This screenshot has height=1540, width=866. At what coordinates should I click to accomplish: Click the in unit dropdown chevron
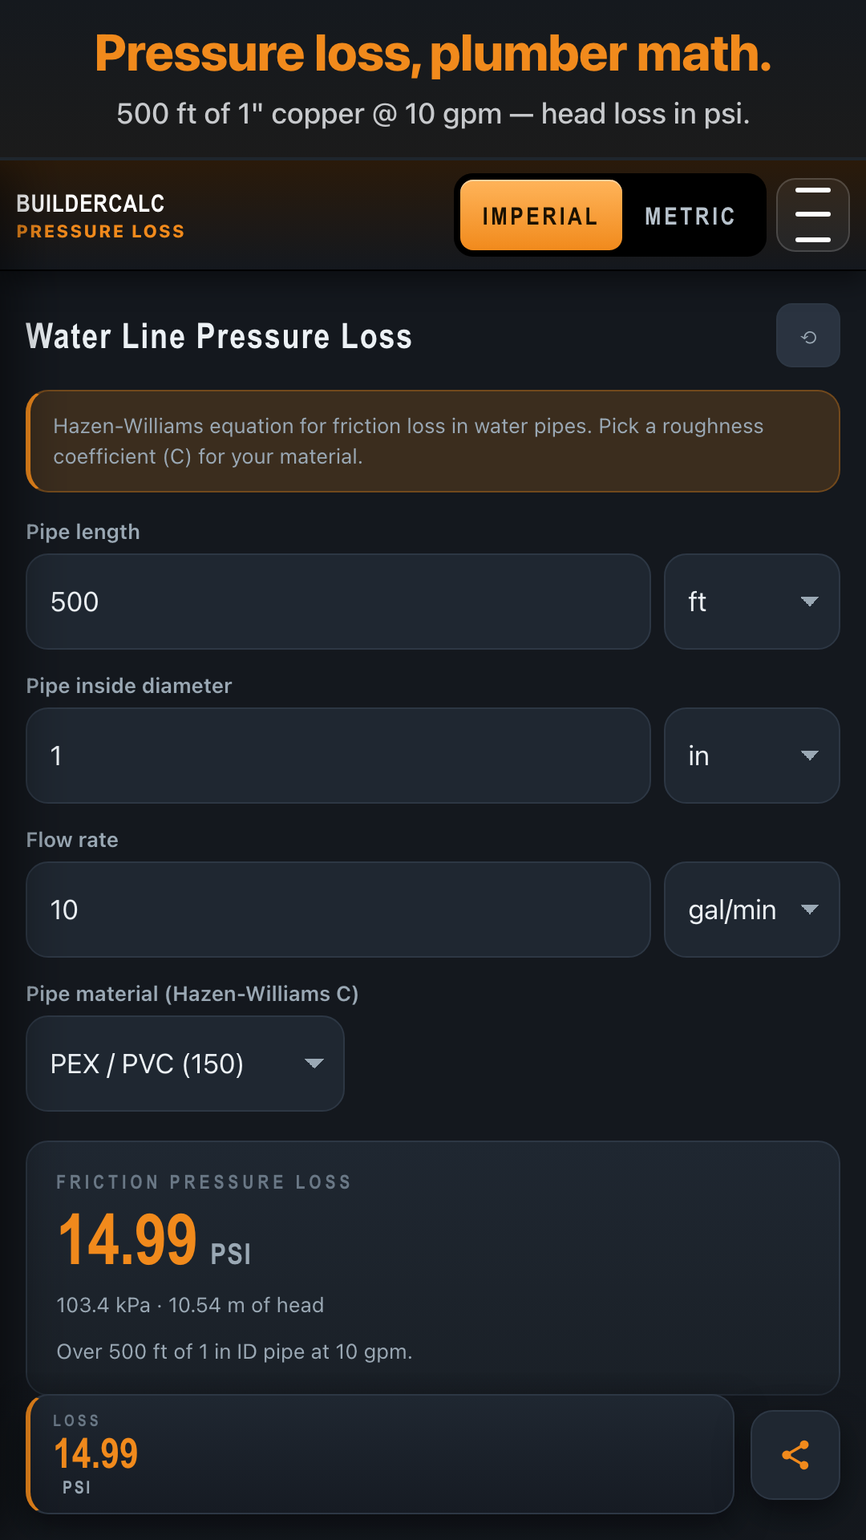pyautogui.click(x=810, y=756)
